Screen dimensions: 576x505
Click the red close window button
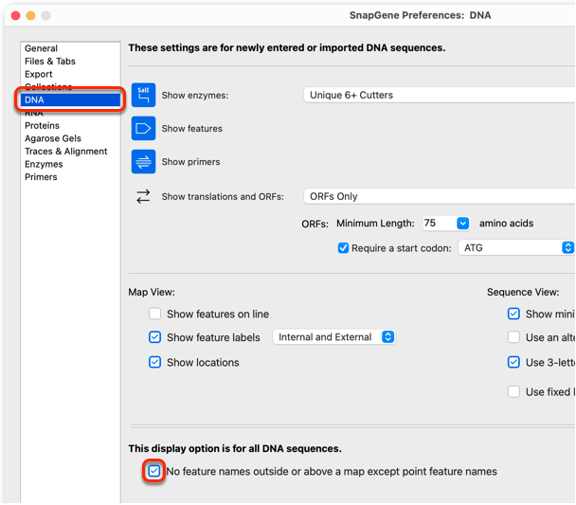tap(15, 15)
